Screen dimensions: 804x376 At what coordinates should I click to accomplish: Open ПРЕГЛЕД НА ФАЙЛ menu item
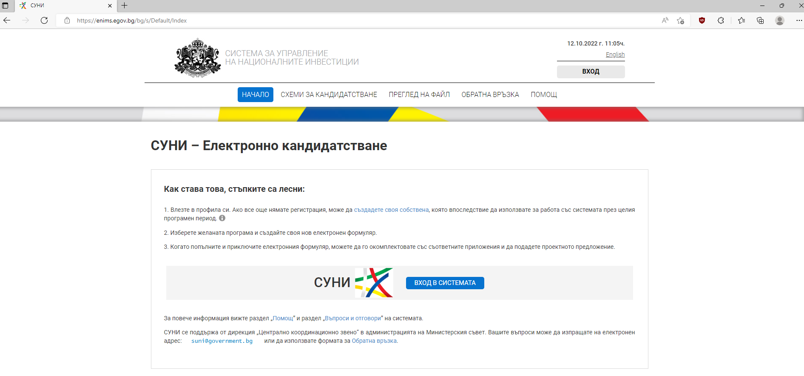(419, 94)
